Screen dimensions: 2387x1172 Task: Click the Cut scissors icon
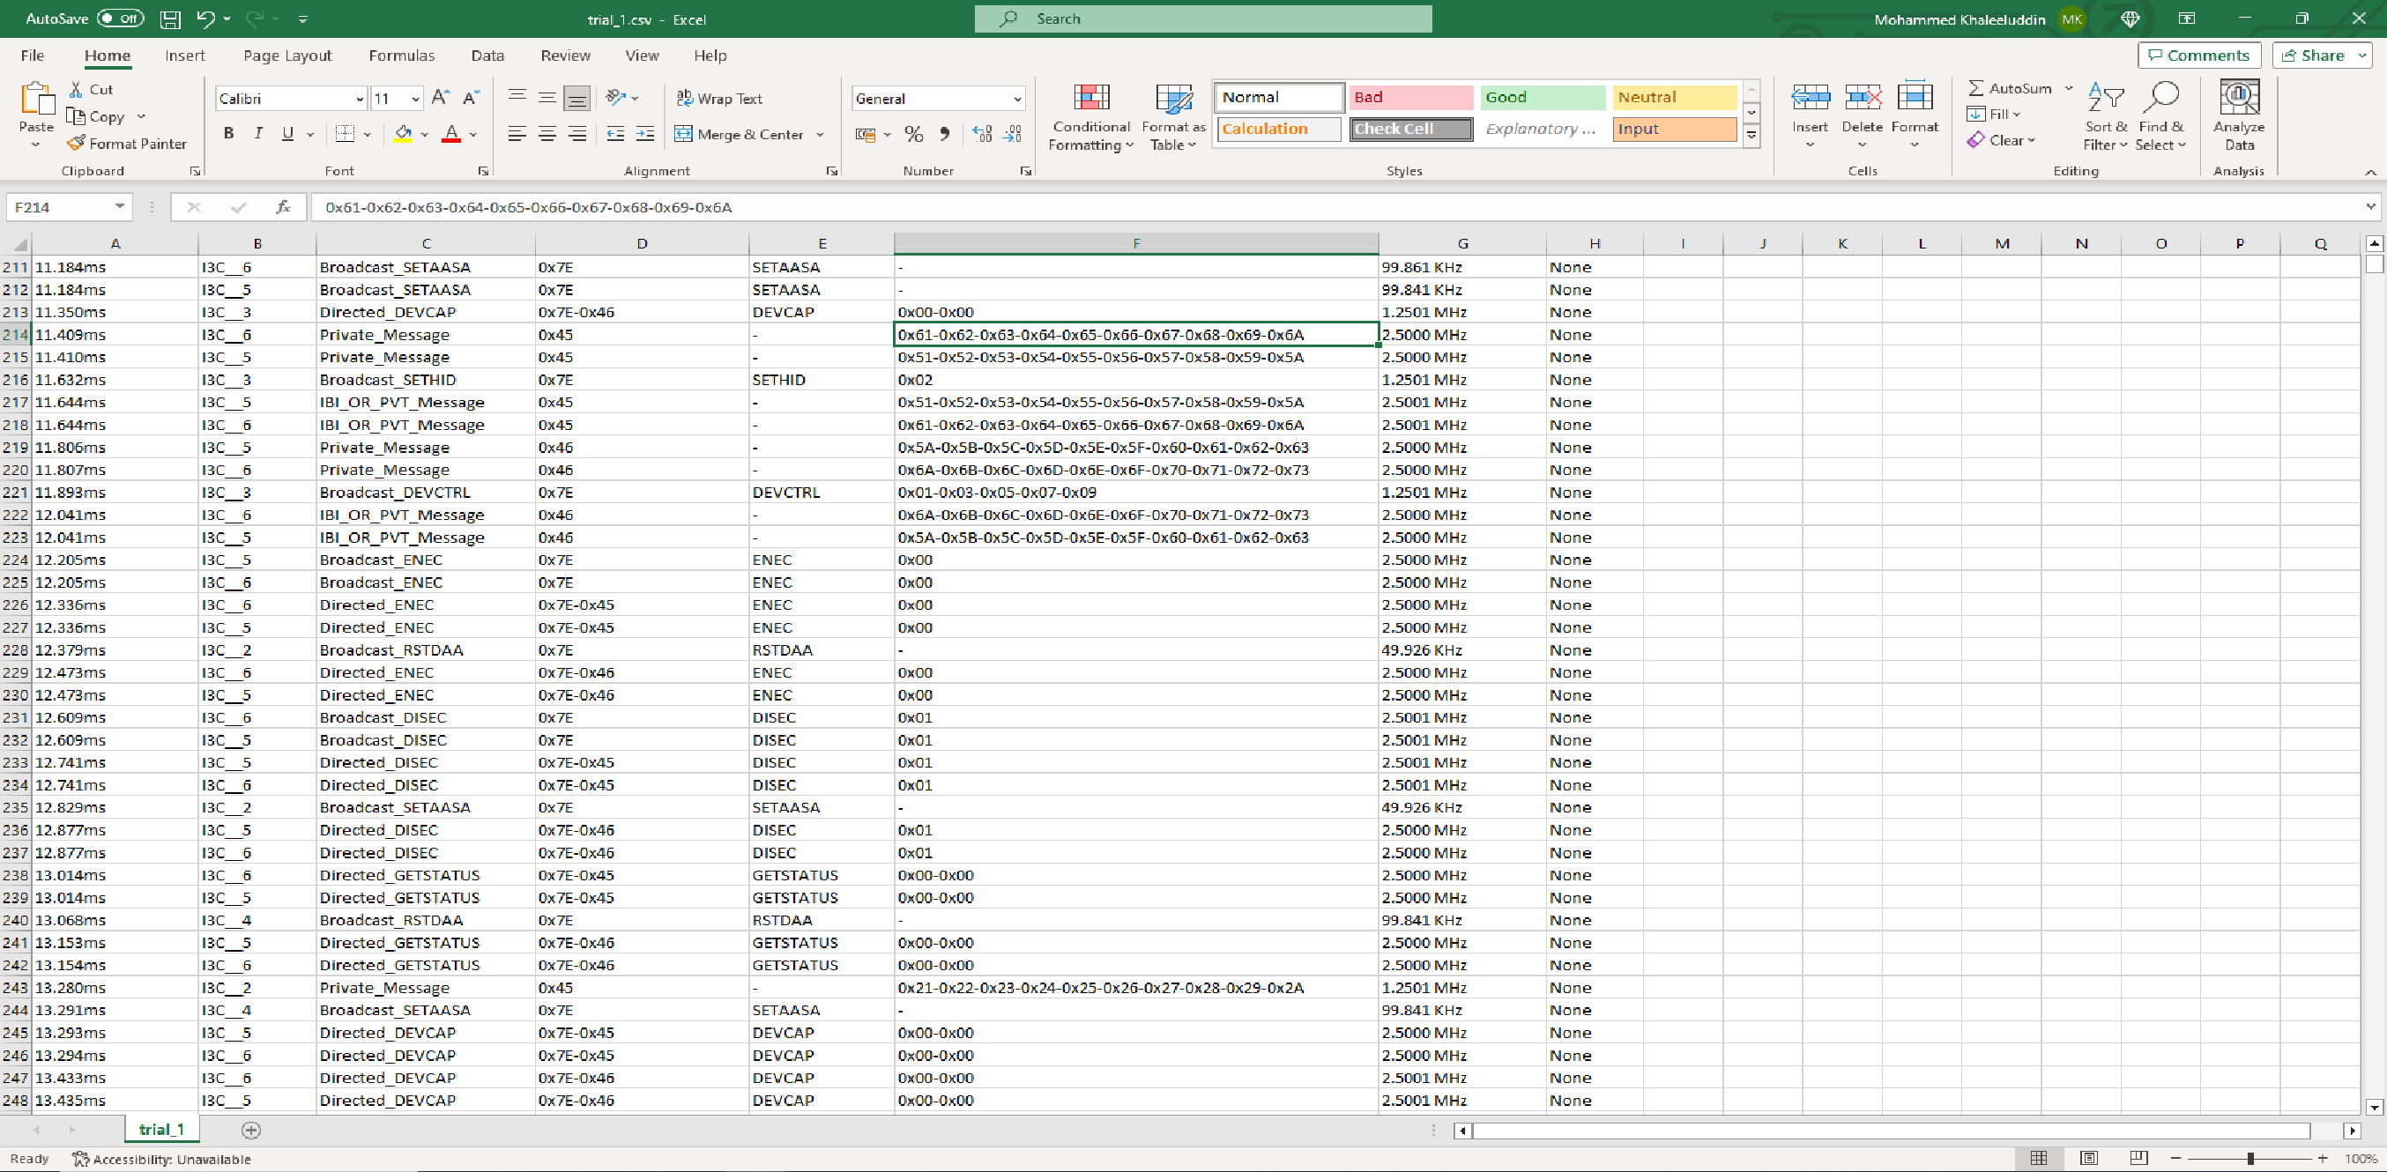tap(76, 89)
